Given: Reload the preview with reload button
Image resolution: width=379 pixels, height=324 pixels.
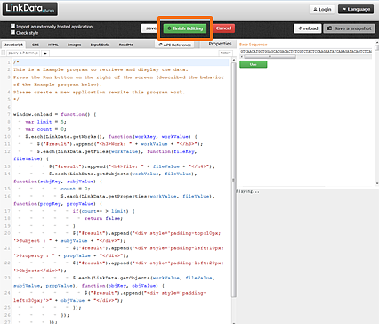Looking at the screenshot, I should [308, 28].
